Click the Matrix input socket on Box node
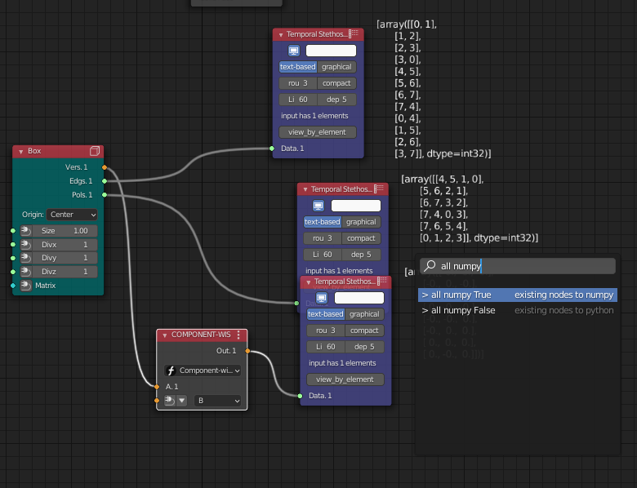This screenshot has height=488, width=637. [x=13, y=286]
